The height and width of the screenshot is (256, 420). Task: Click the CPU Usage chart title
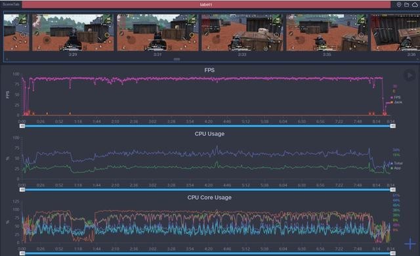click(x=209, y=134)
